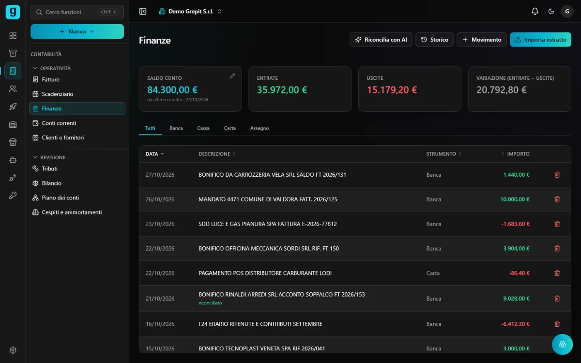Image resolution: width=581 pixels, height=363 pixels.
Task: Select Finanze in the sidebar
Action: point(77,108)
